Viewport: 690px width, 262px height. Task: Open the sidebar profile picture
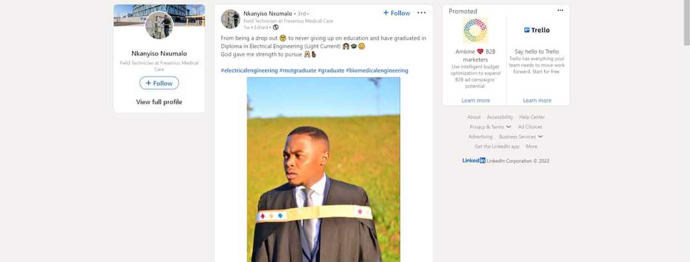point(159,25)
